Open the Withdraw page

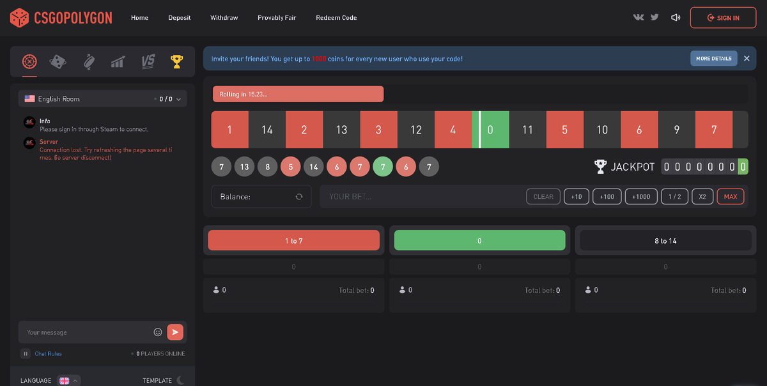(x=224, y=18)
